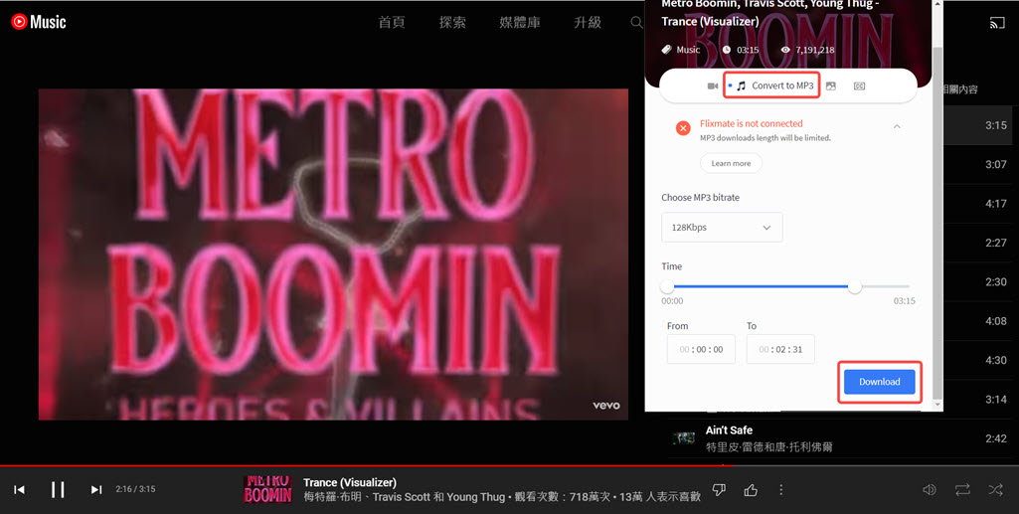
Task: Toggle repeat mode
Action: pos(962,489)
